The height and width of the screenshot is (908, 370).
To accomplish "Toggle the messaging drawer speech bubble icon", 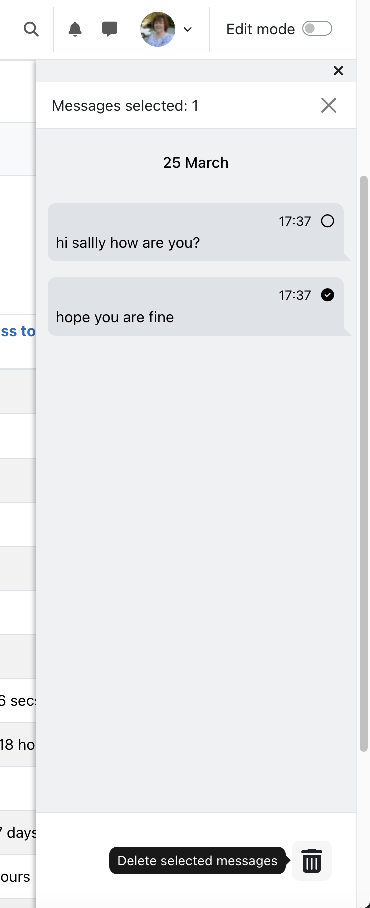I will pos(110,29).
